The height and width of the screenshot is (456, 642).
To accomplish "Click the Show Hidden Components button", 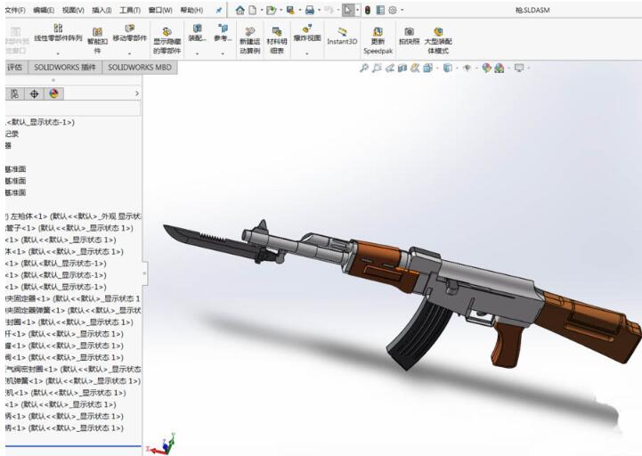I will (x=167, y=40).
